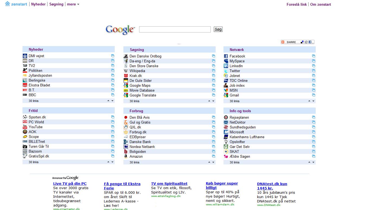Screen dimensions: 390x210
Task: Click the BBC logo icon
Action: click(25, 95)
